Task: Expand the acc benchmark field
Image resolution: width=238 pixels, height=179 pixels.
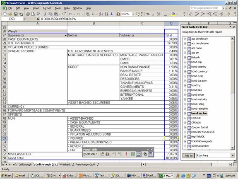Action: click(x=185, y=39)
